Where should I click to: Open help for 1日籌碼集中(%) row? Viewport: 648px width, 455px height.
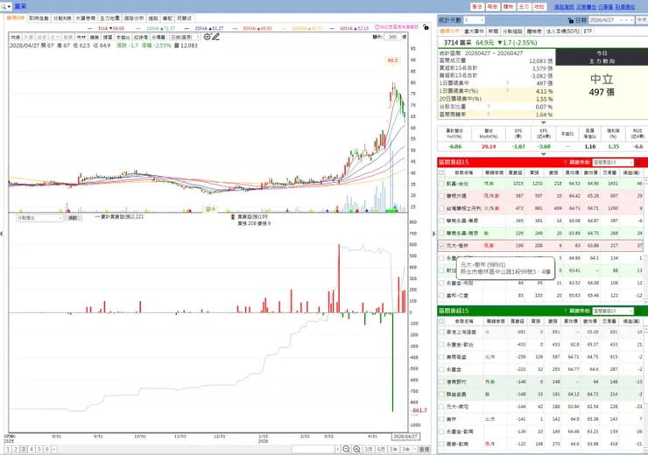pyautogui.click(x=508, y=91)
